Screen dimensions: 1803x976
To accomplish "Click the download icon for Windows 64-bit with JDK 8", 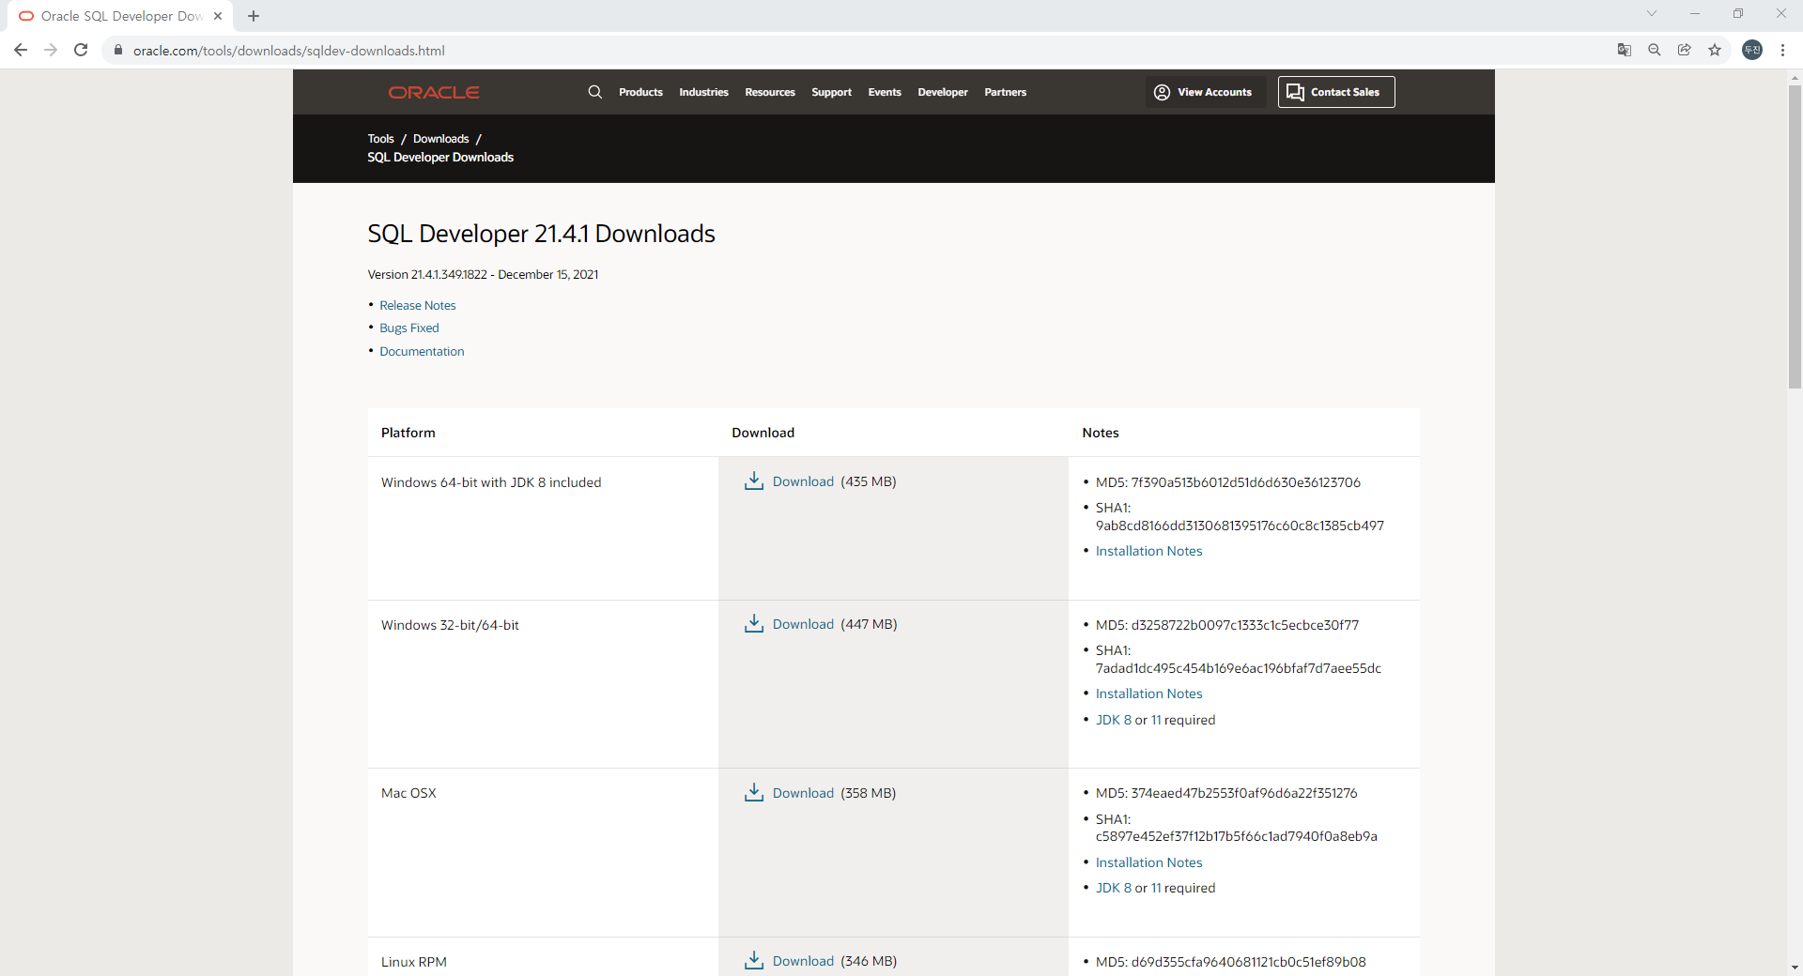I will point(754,481).
